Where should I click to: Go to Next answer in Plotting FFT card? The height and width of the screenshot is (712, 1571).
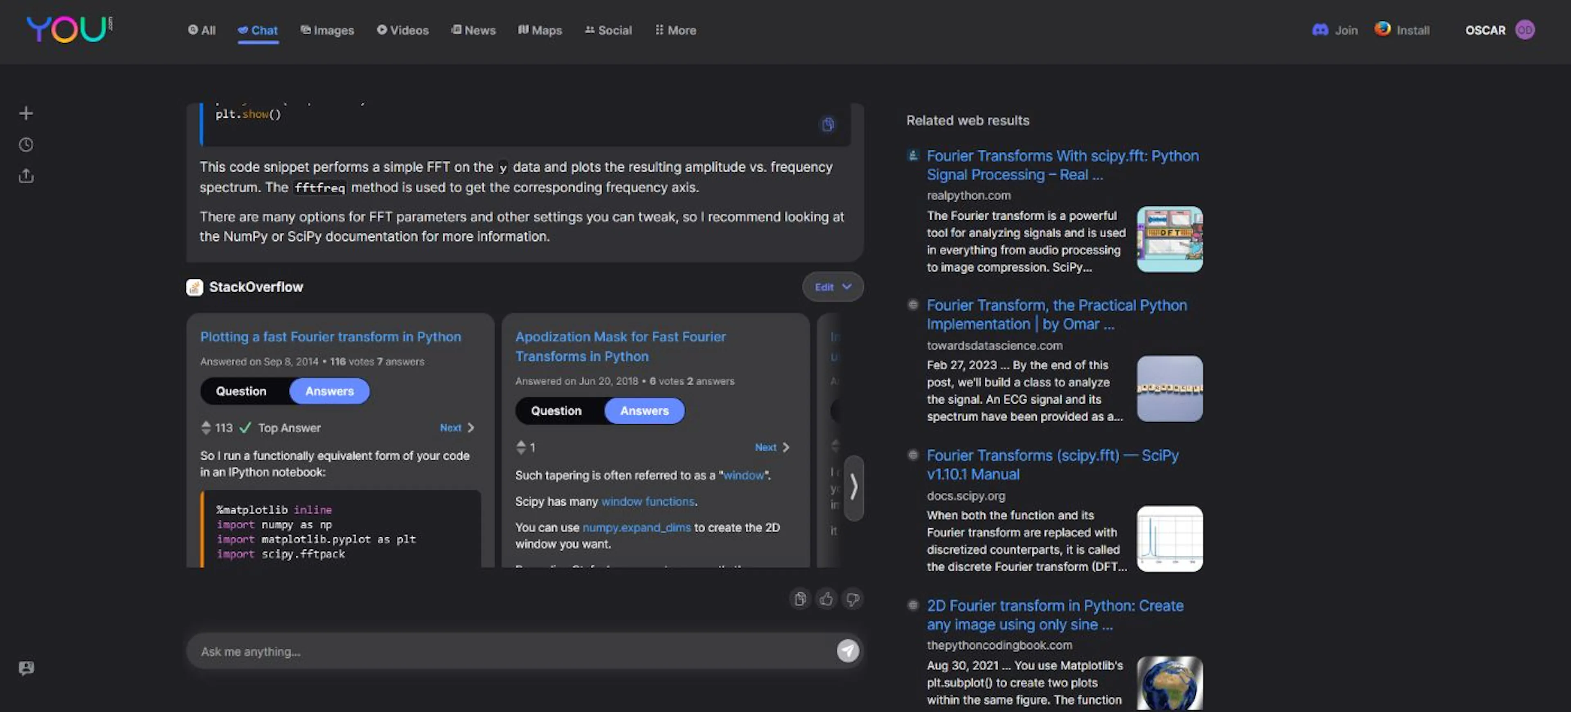point(457,428)
